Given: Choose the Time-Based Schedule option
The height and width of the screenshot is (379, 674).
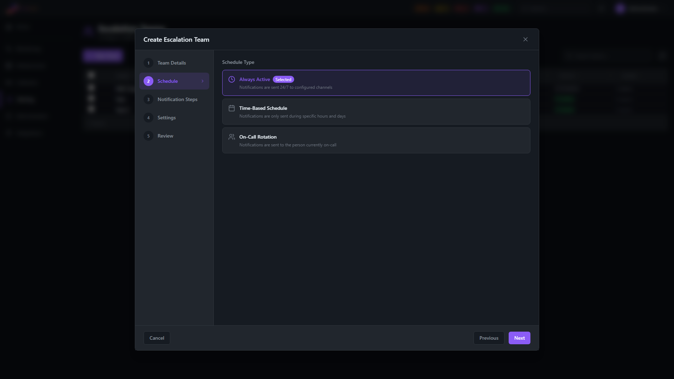Looking at the screenshot, I should click(376, 112).
